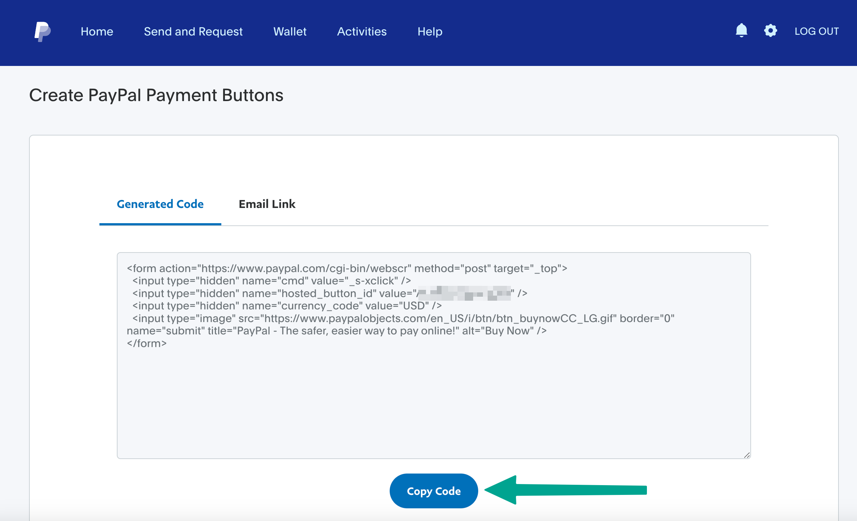Switch to the Email Link tab

pos(267,204)
